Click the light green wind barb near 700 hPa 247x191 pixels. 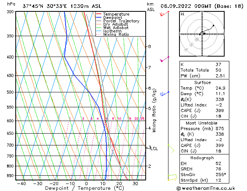(170, 148)
